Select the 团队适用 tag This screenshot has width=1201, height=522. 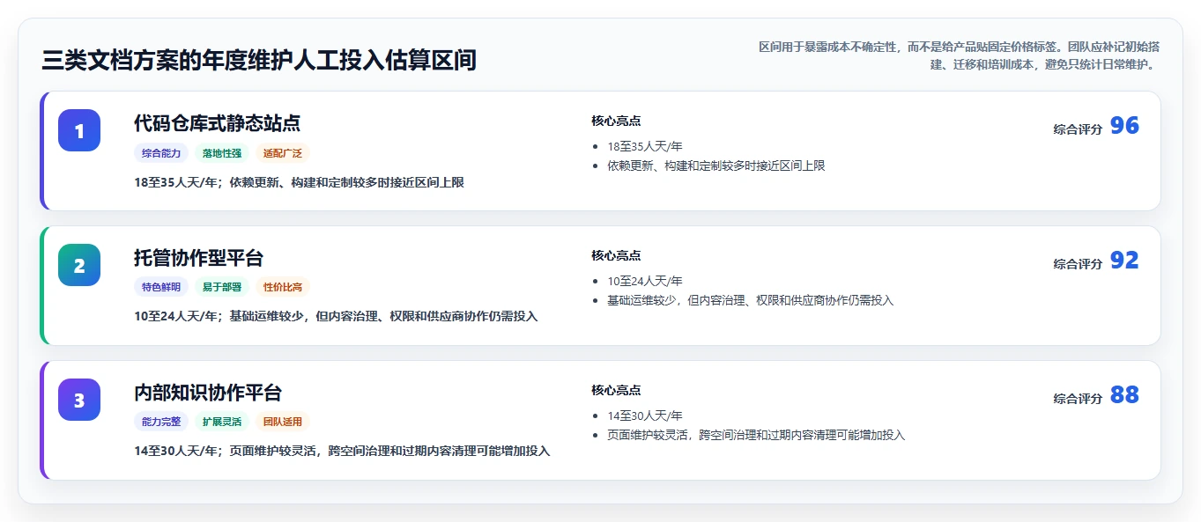click(283, 422)
